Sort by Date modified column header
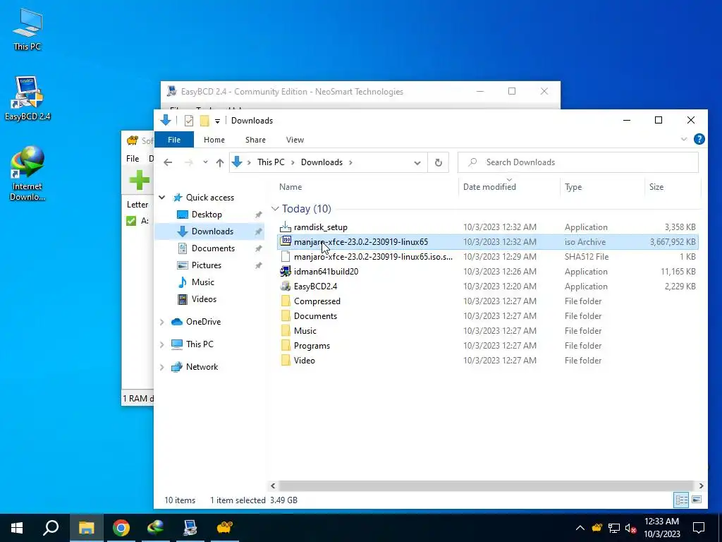This screenshot has height=542, width=722. (x=489, y=187)
